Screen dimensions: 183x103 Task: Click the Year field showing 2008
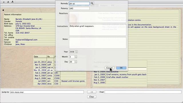(72, 52)
